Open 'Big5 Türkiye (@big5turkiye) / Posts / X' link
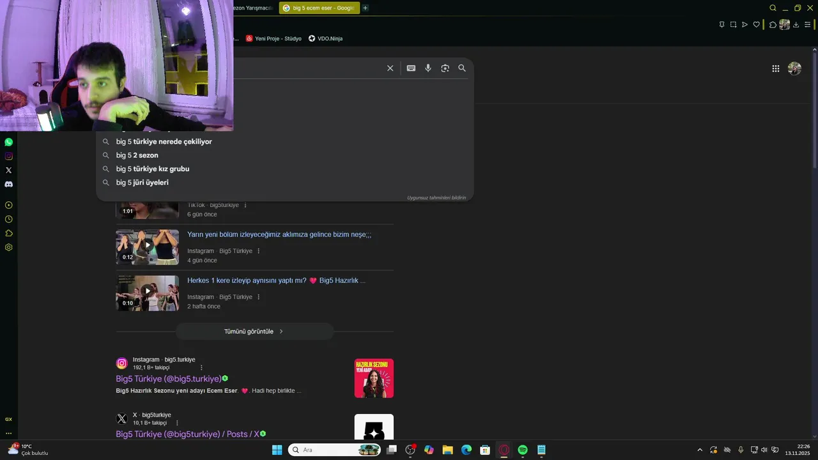This screenshot has height=460, width=818. click(187, 434)
